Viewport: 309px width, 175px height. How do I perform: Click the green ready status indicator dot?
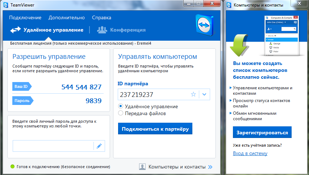(12, 167)
